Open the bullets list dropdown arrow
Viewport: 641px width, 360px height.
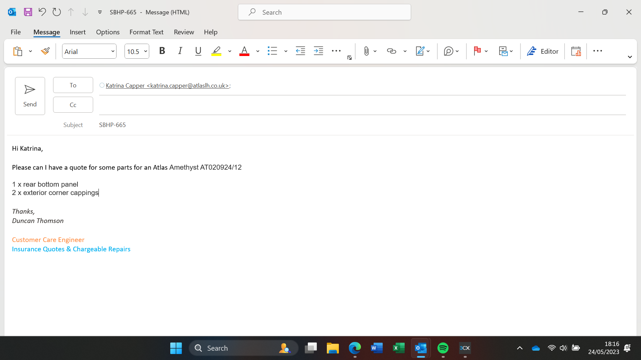point(286,51)
